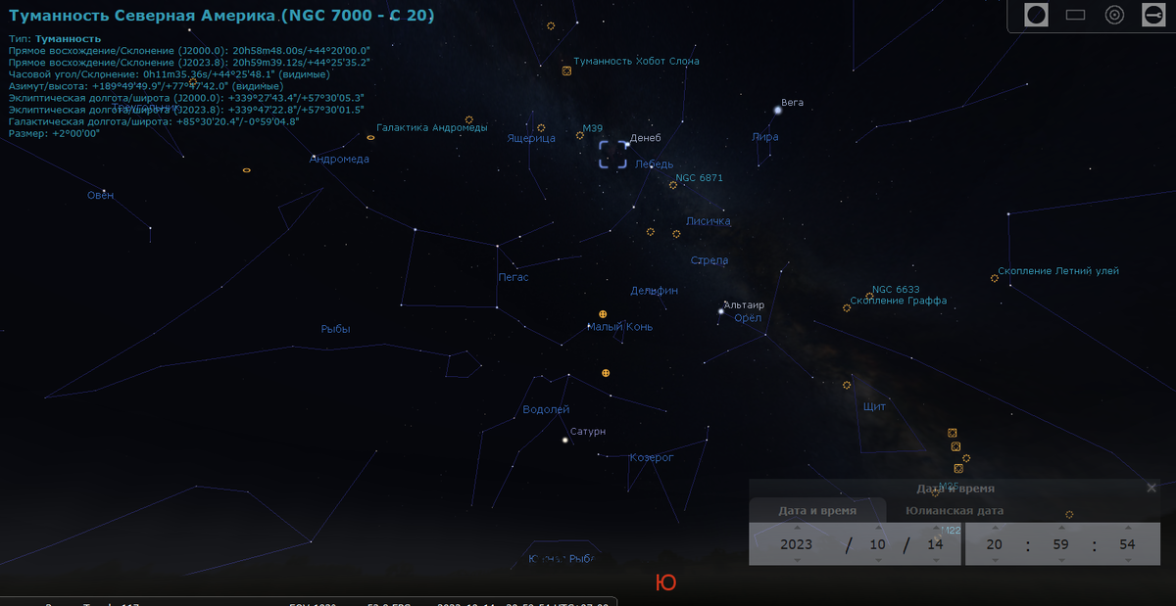Select the NGC 6871 cluster marker
1176x606 pixels.
point(673,185)
